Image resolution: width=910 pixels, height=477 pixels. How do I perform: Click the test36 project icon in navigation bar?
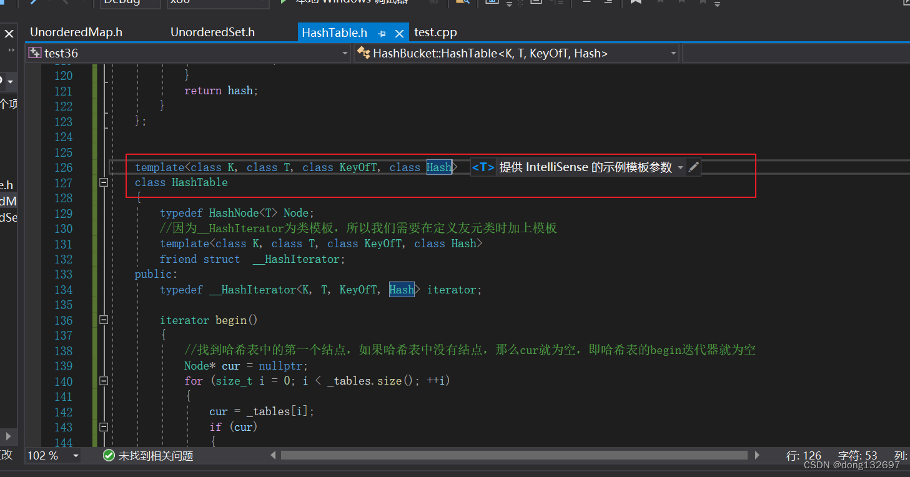(35, 54)
